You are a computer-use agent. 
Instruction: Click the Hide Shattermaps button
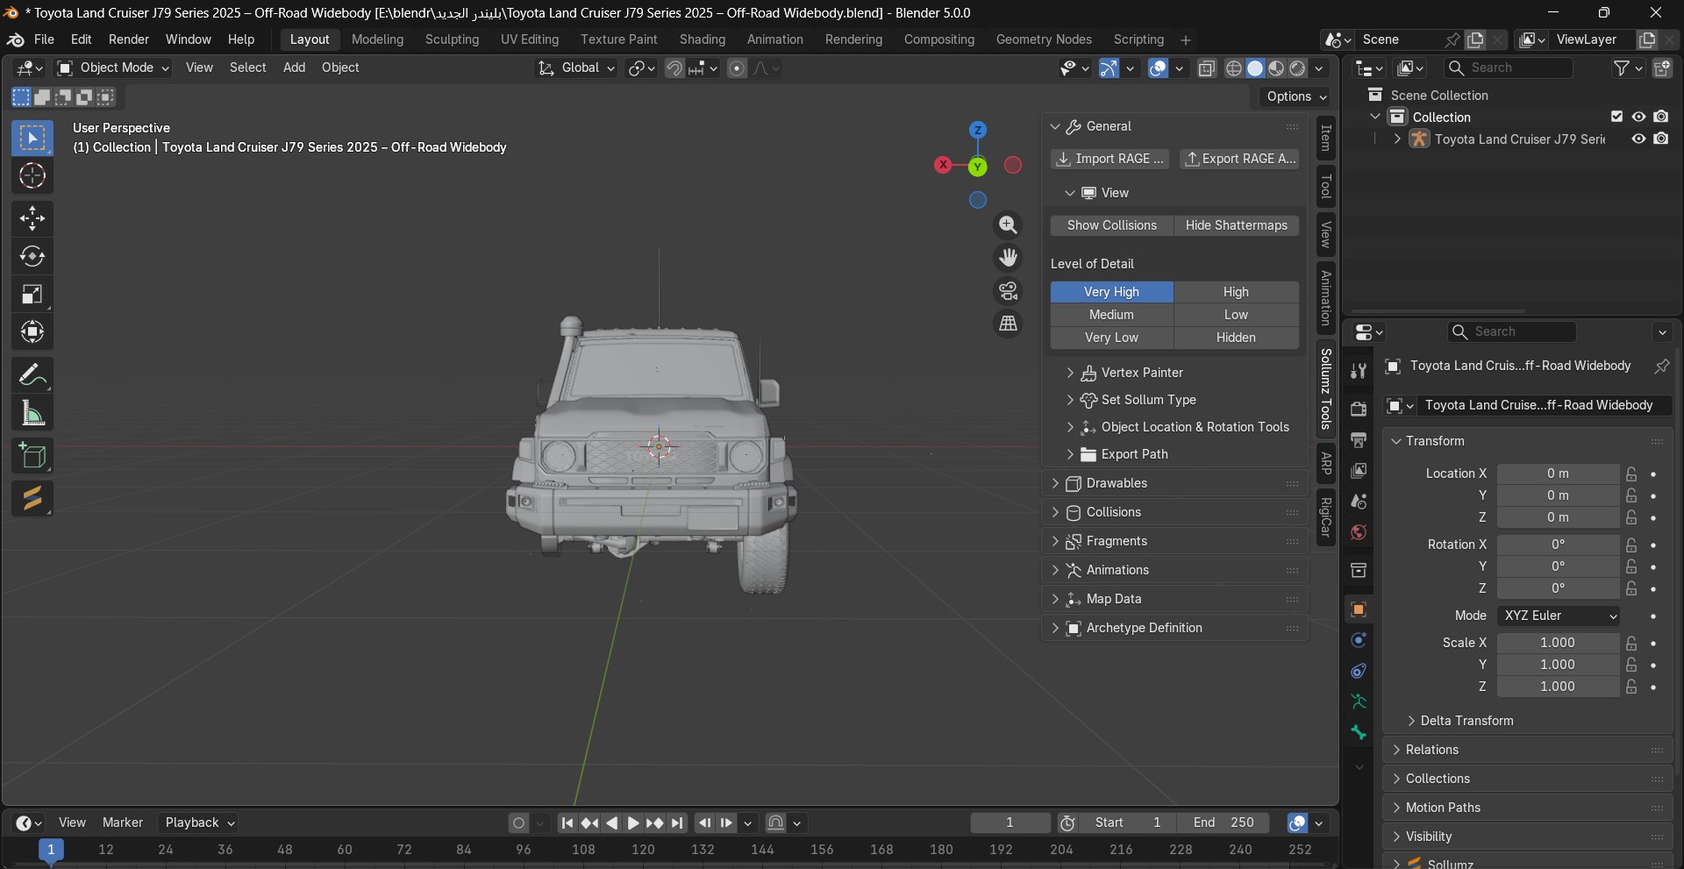[x=1237, y=225]
